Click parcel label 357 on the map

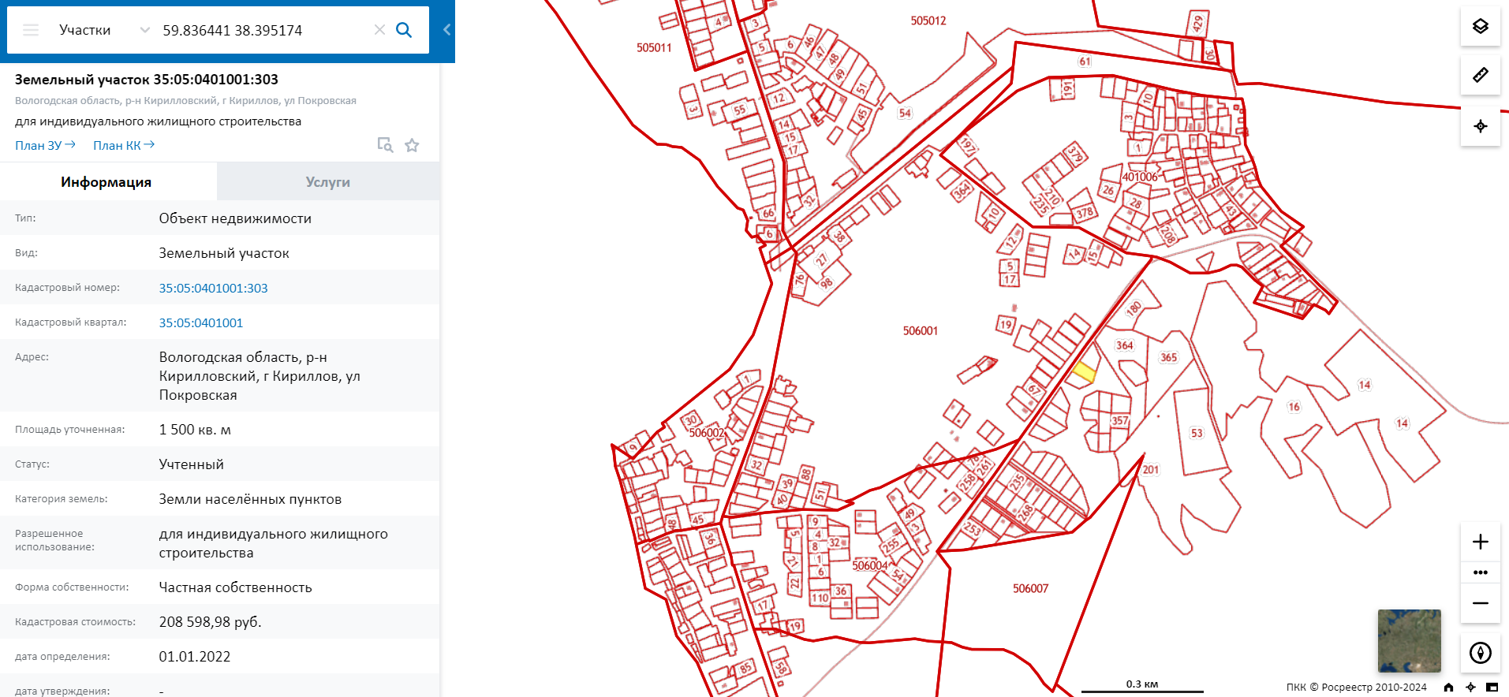pyautogui.click(x=1119, y=421)
